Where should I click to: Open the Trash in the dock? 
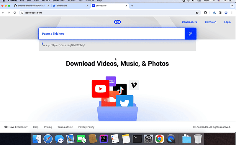coord(198,139)
